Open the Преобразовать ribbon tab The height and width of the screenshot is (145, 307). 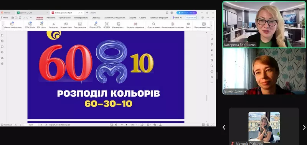[x=81, y=18]
